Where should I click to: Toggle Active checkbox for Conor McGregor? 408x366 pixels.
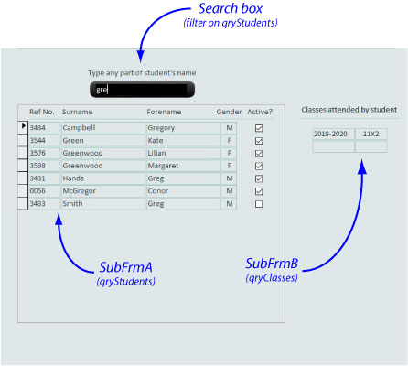coord(259,191)
